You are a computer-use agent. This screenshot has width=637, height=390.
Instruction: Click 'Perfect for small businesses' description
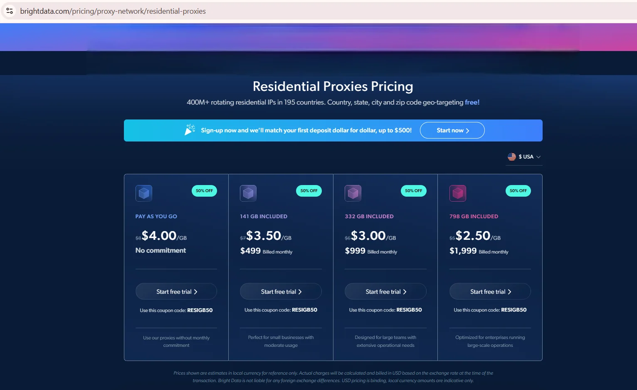[x=281, y=341]
